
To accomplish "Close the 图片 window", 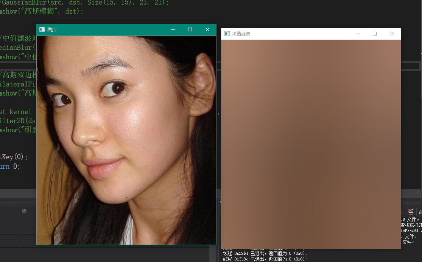I will [x=207, y=29].
